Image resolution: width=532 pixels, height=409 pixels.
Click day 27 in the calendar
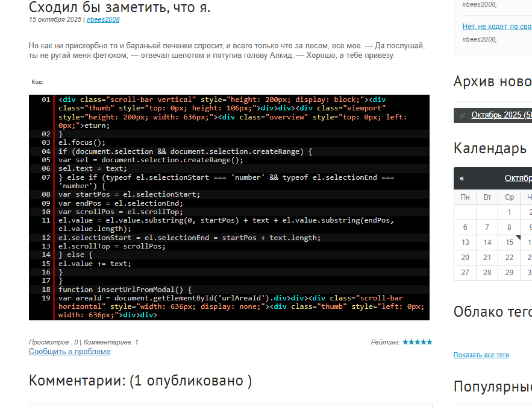465,273
